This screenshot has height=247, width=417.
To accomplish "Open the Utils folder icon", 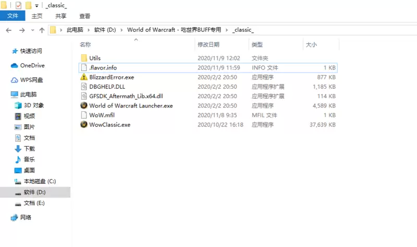I will pyautogui.click(x=84, y=58).
